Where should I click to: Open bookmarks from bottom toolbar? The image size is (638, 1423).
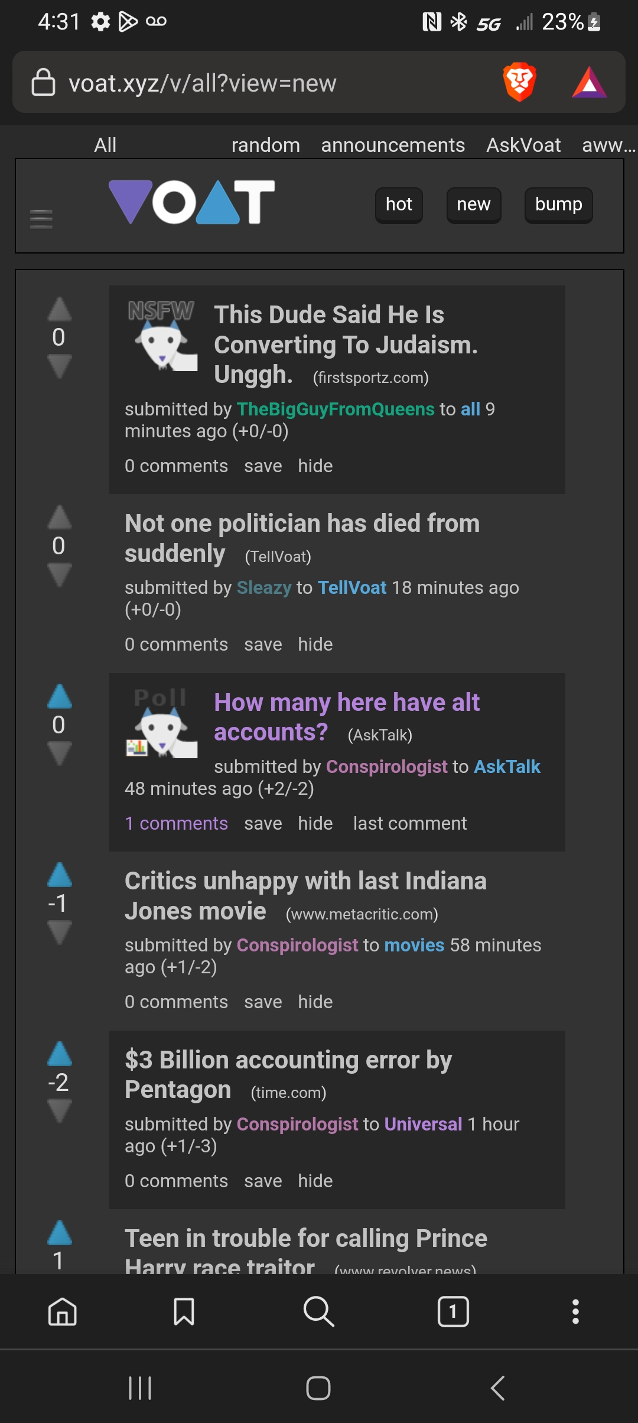tap(184, 1311)
